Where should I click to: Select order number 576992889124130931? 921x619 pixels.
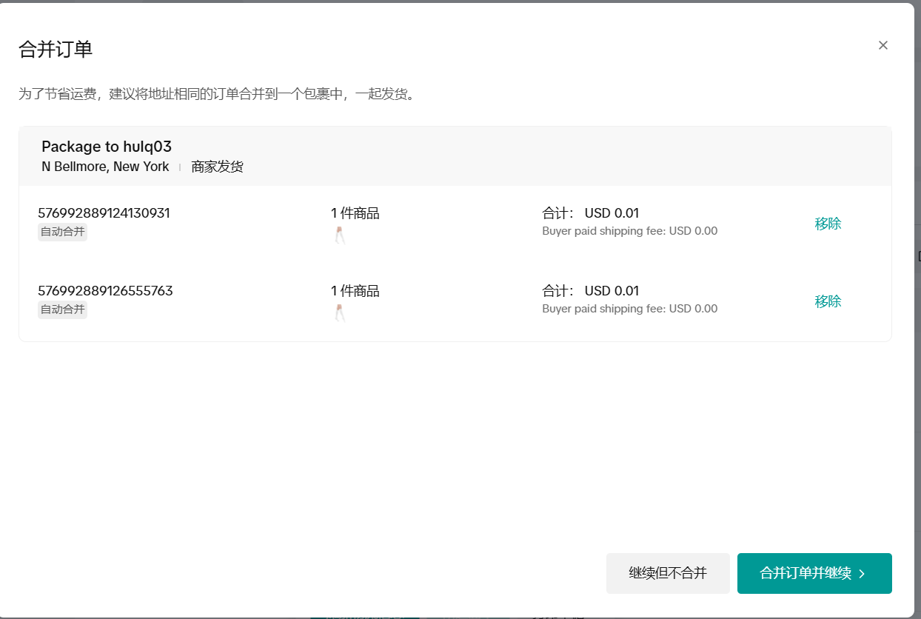(x=104, y=213)
